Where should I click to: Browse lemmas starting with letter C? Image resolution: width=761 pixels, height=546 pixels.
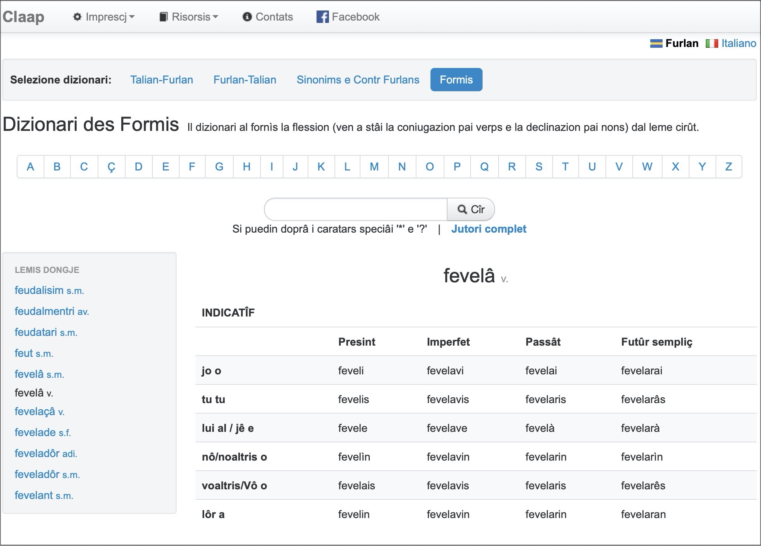(x=84, y=167)
